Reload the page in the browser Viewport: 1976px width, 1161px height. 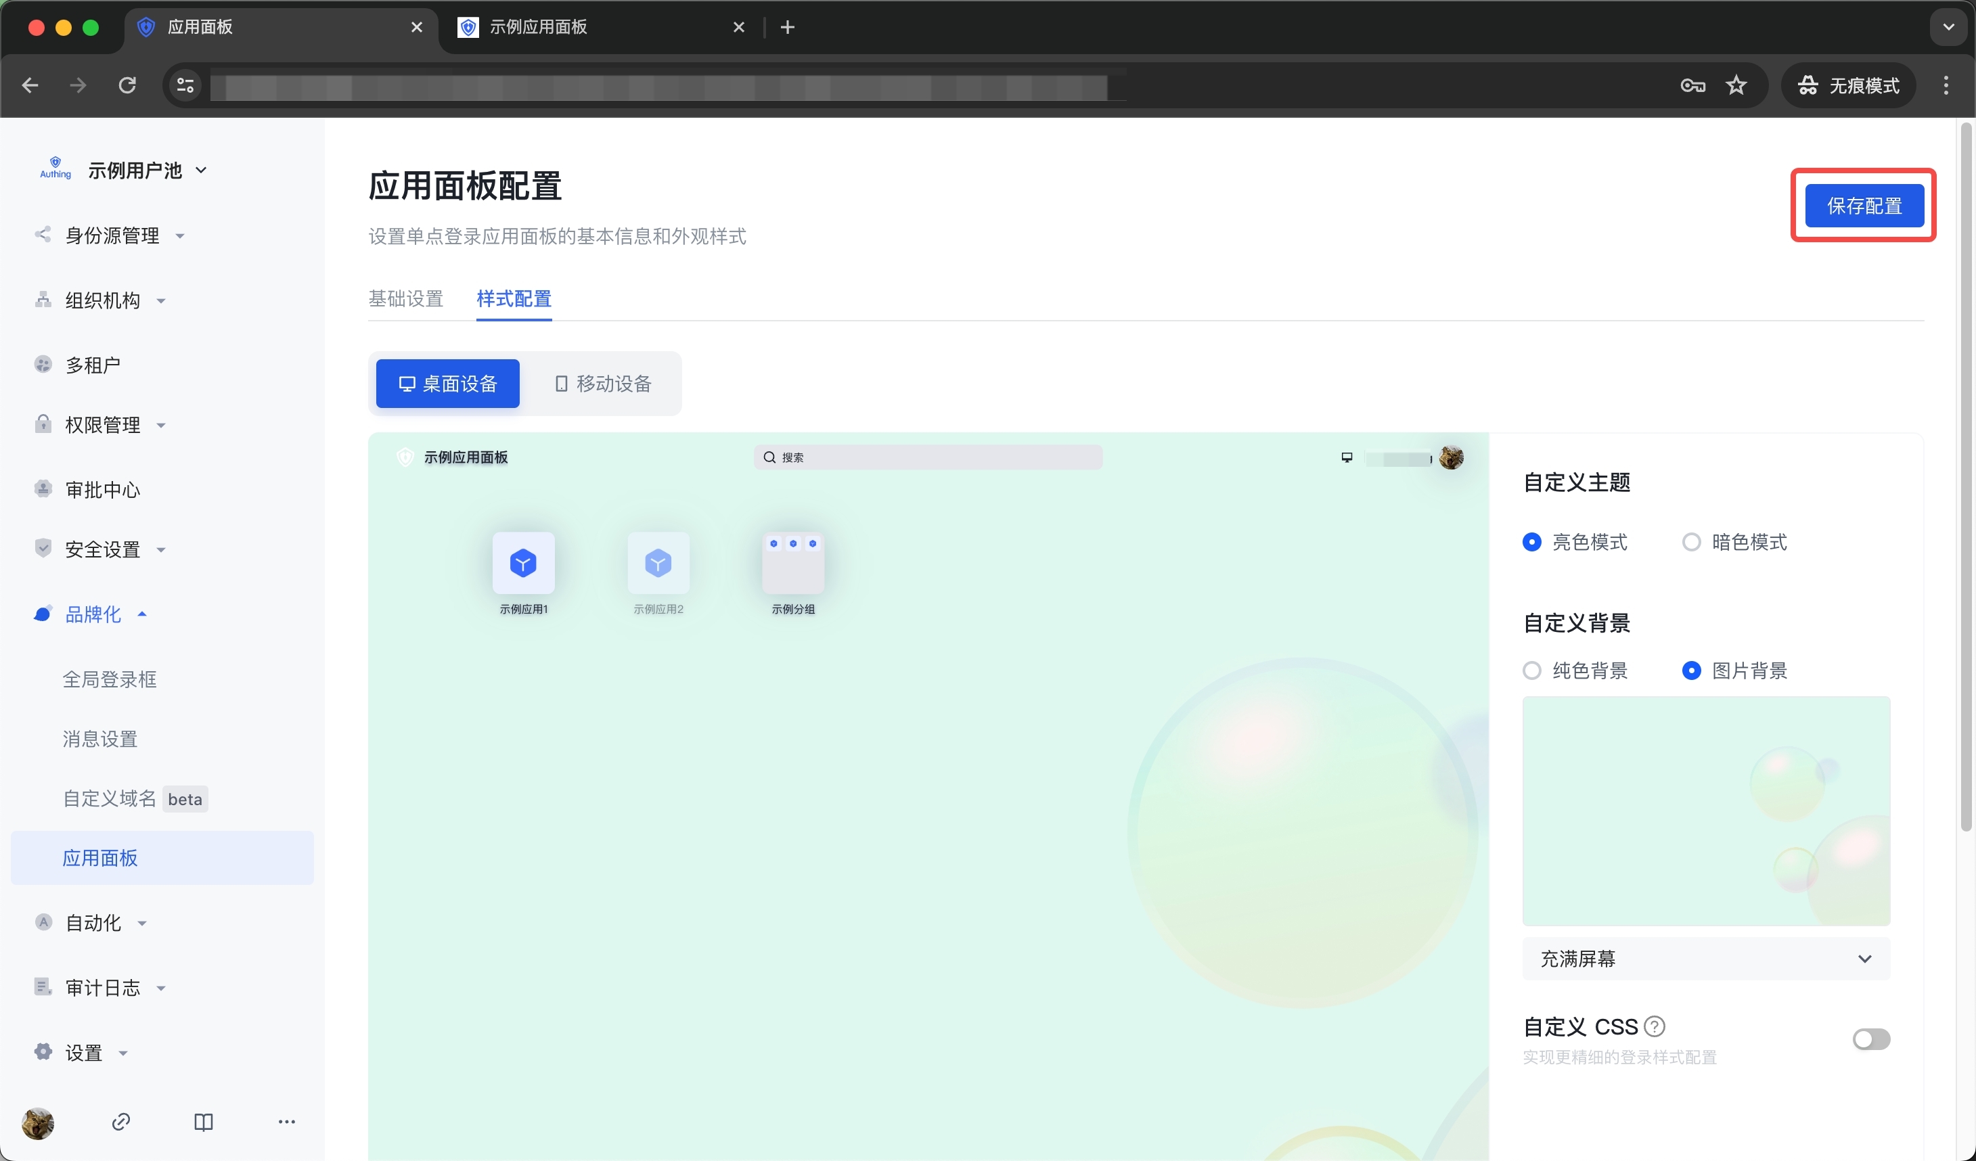[x=127, y=85]
